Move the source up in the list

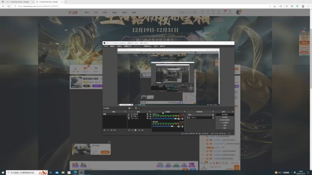139,130
